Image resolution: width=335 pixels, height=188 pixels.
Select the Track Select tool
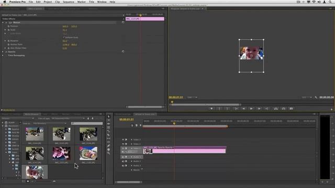(108, 120)
